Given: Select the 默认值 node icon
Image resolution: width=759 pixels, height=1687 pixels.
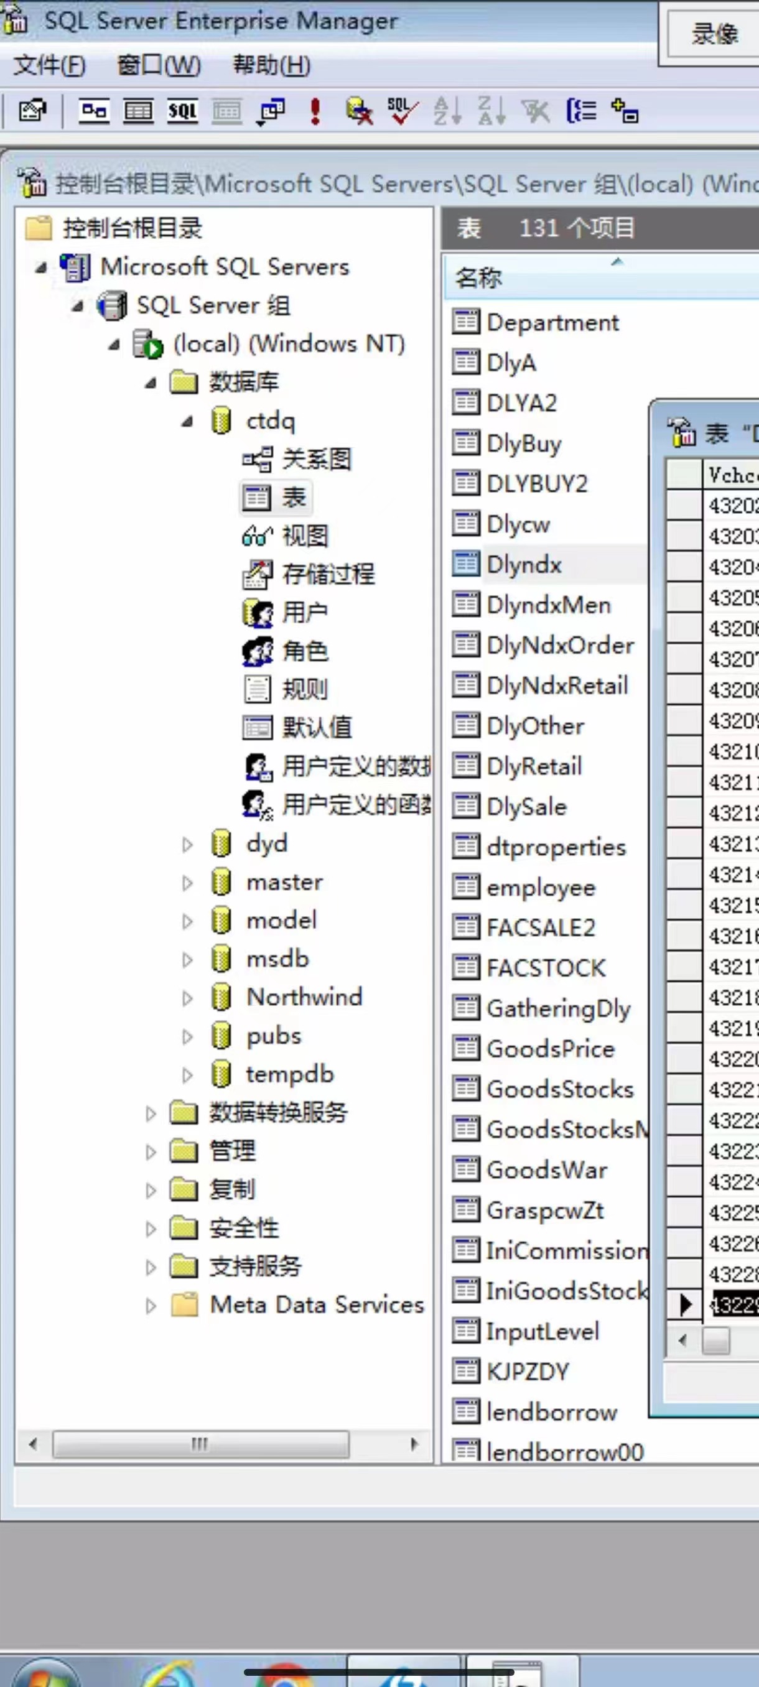Looking at the screenshot, I should [x=257, y=728].
